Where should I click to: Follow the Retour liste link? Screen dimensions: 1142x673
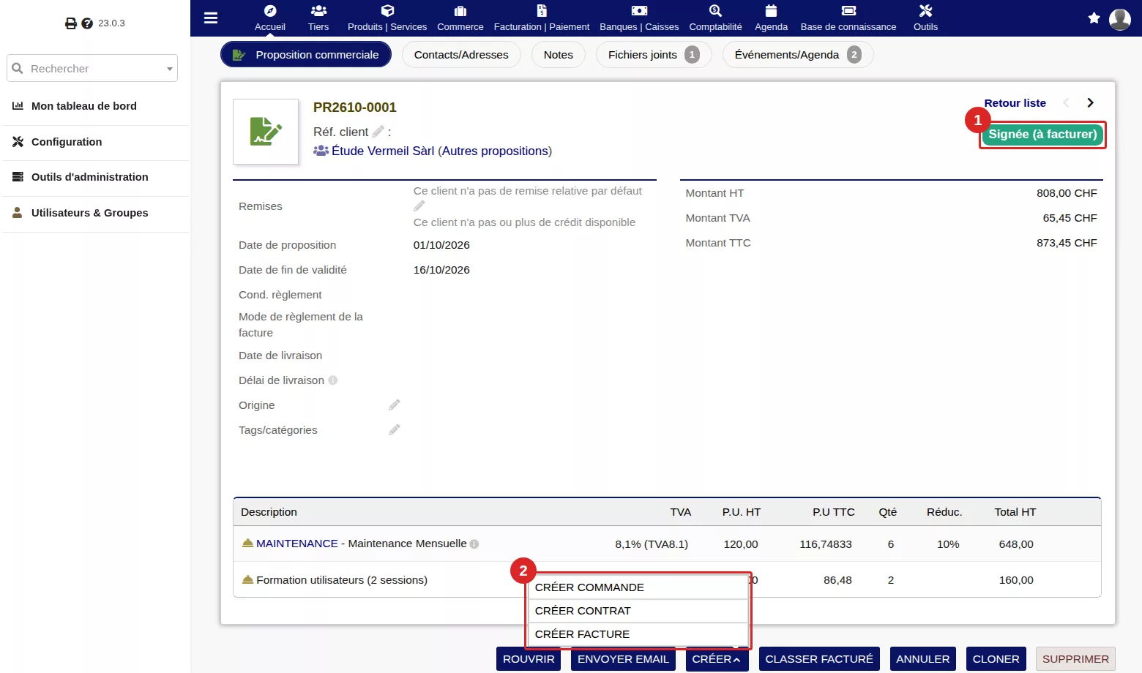pyautogui.click(x=1015, y=103)
